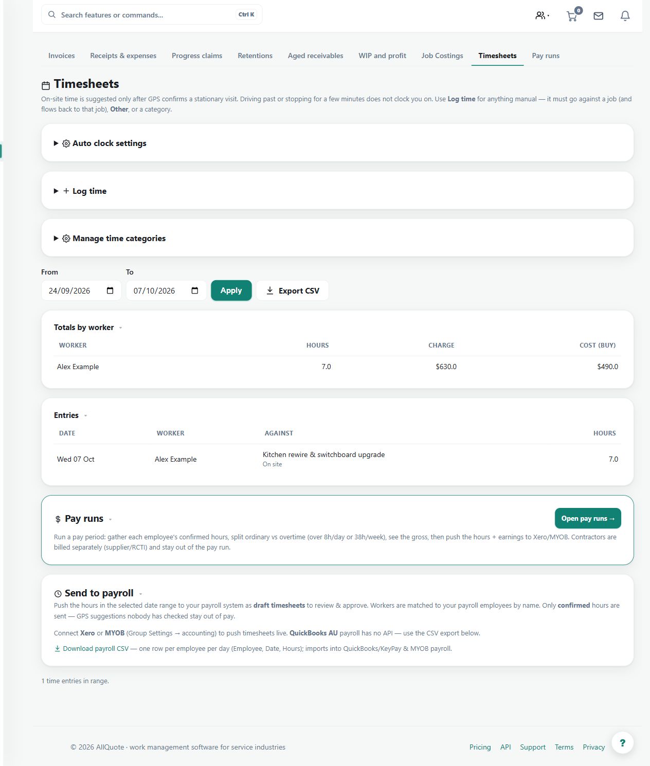Image resolution: width=650 pixels, height=766 pixels.
Task: Open the Privacy footer link
Action: point(594,747)
